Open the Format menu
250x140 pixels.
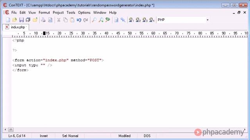click(44, 12)
